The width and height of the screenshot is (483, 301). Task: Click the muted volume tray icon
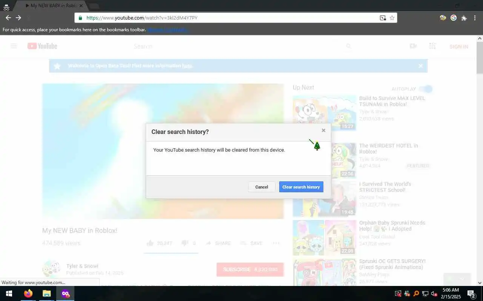[434, 293]
